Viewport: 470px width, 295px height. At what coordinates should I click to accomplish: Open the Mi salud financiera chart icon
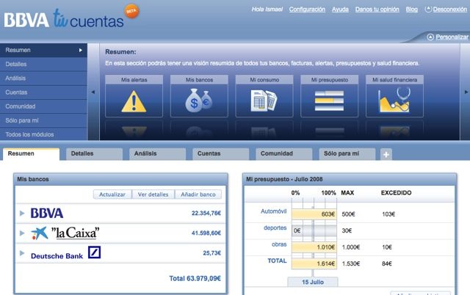[x=395, y=101]
